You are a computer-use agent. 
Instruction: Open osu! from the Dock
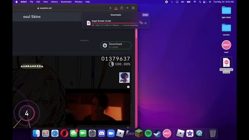(167, 133)
